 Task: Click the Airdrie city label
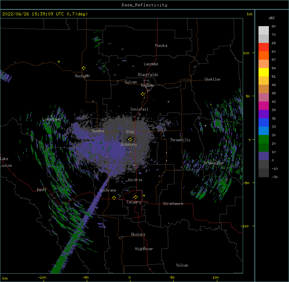coord(135,180)
